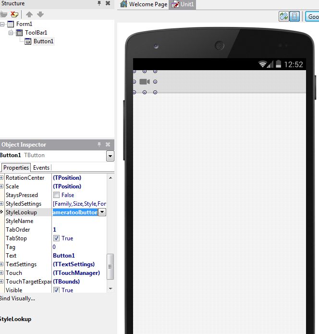Click the RotationCenter TPosition value
The width and height of the screenshot is (319, 334).
[x=67, y=178]
